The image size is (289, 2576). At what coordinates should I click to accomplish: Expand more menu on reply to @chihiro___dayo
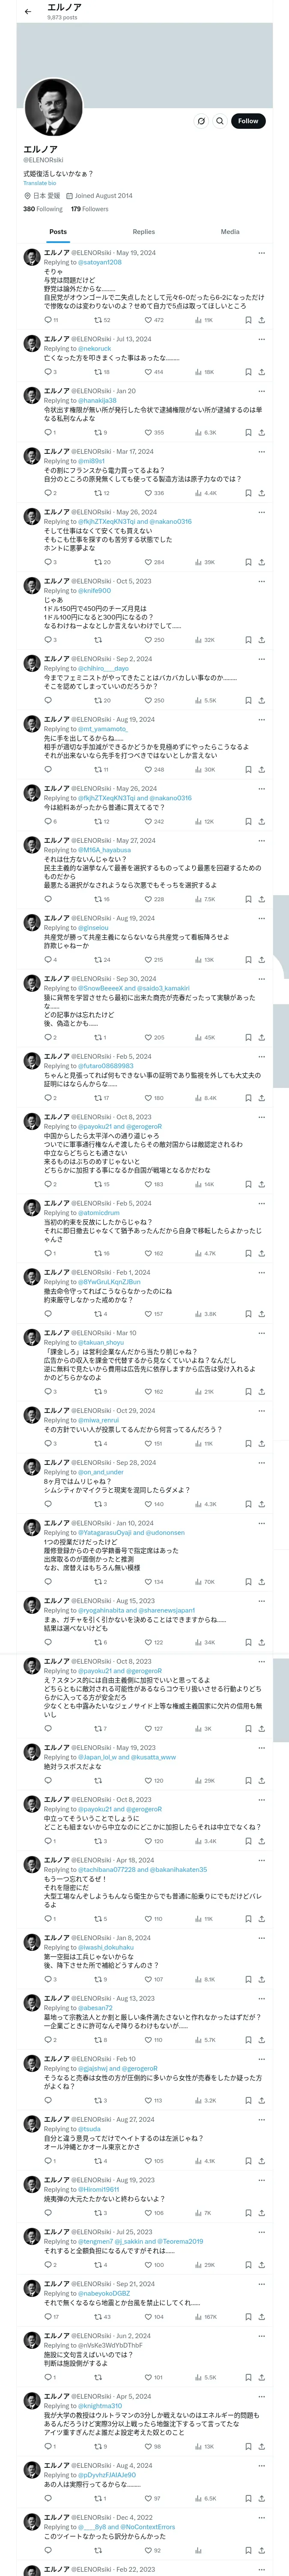(x=261, y=659)
